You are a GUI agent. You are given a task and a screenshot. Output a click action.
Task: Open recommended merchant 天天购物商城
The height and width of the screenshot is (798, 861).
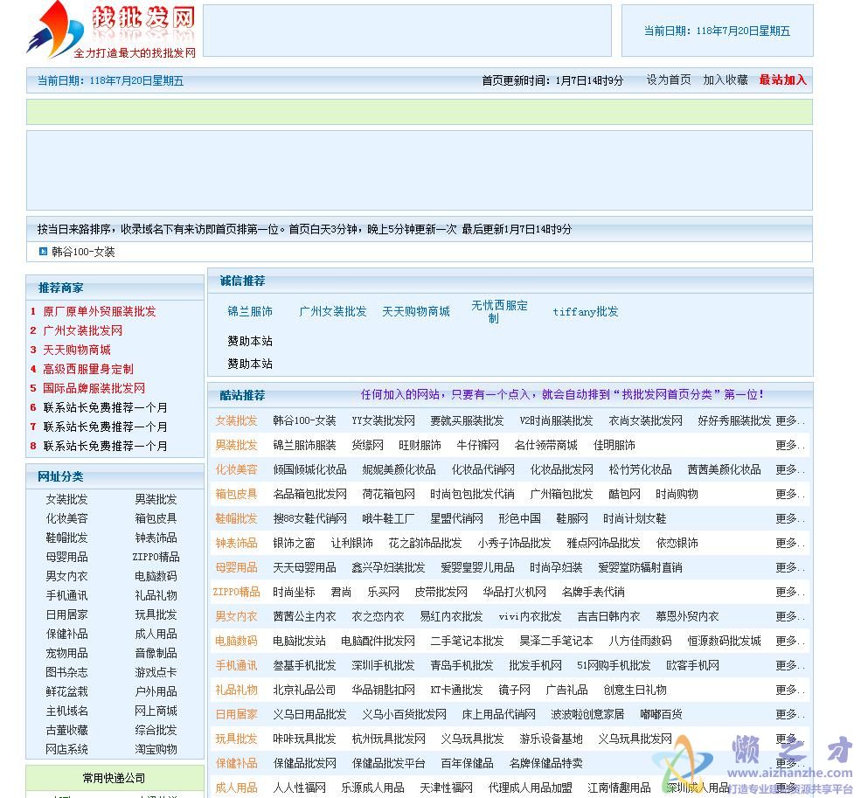[77, 350]
